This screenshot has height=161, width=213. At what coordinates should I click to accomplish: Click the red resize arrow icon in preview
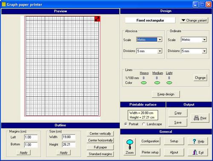click(98, 19)
